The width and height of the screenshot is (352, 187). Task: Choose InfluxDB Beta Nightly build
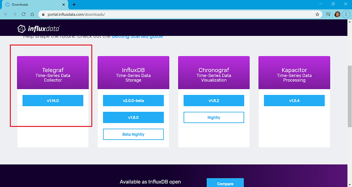point(133,134)
